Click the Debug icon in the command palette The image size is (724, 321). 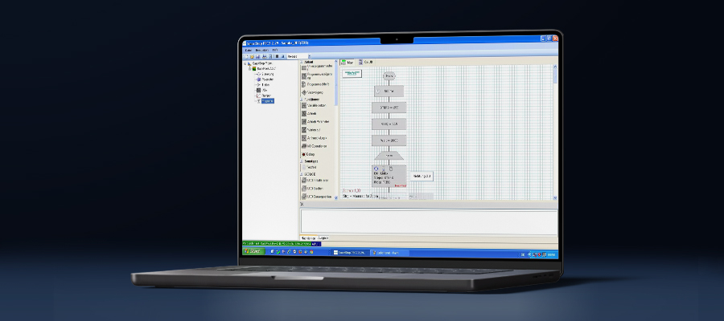click(304, 154)
